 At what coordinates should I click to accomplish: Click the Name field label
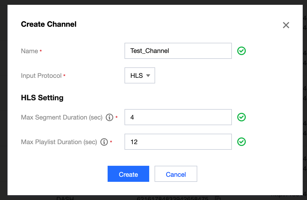[x=30, y=51]
